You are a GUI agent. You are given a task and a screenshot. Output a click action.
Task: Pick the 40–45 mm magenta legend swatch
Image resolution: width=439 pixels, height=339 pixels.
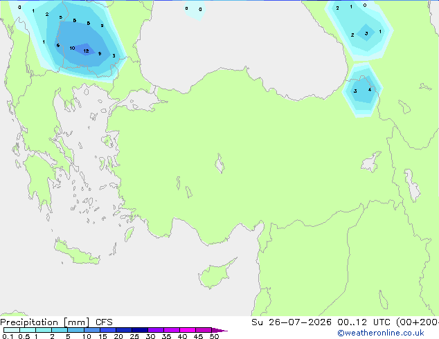coord(188,330)
